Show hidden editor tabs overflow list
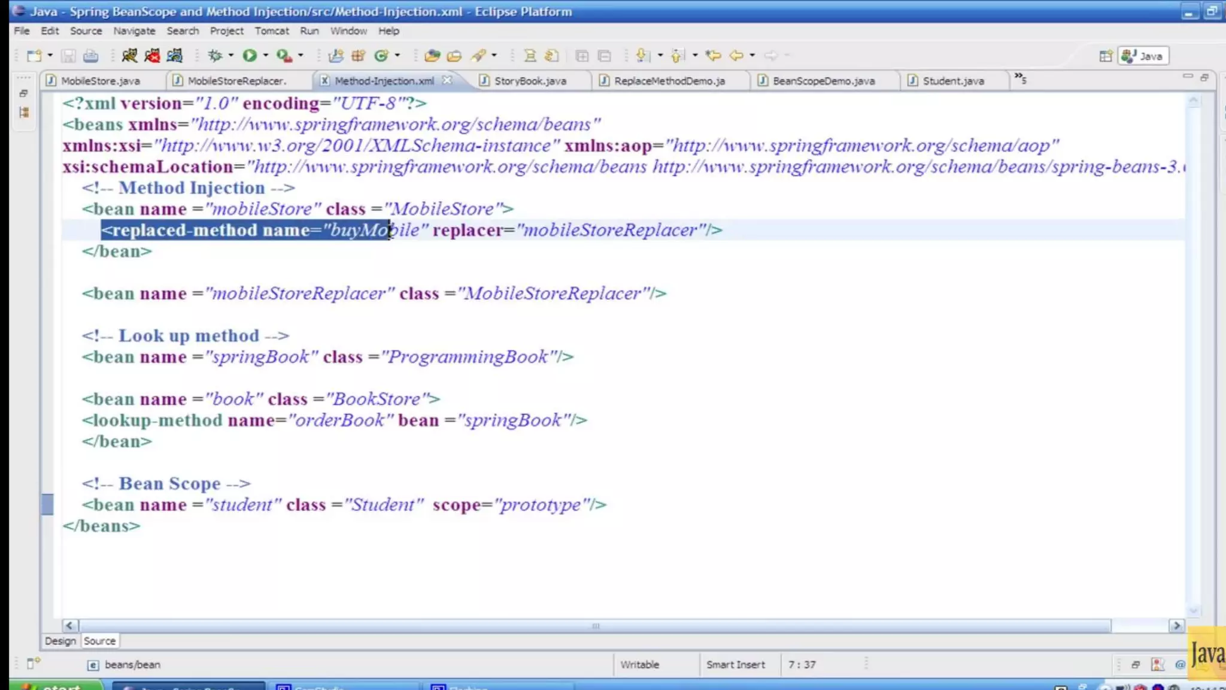Image resolution: width=1226 pixels, height=690 pixels. [x=1020, y=78]
